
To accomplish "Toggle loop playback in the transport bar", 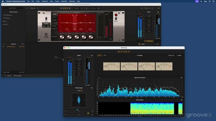I will (67, 8).
